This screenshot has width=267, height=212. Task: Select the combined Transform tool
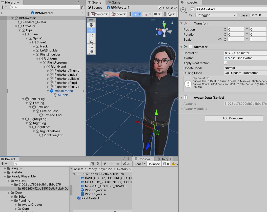tap(91, 51)
